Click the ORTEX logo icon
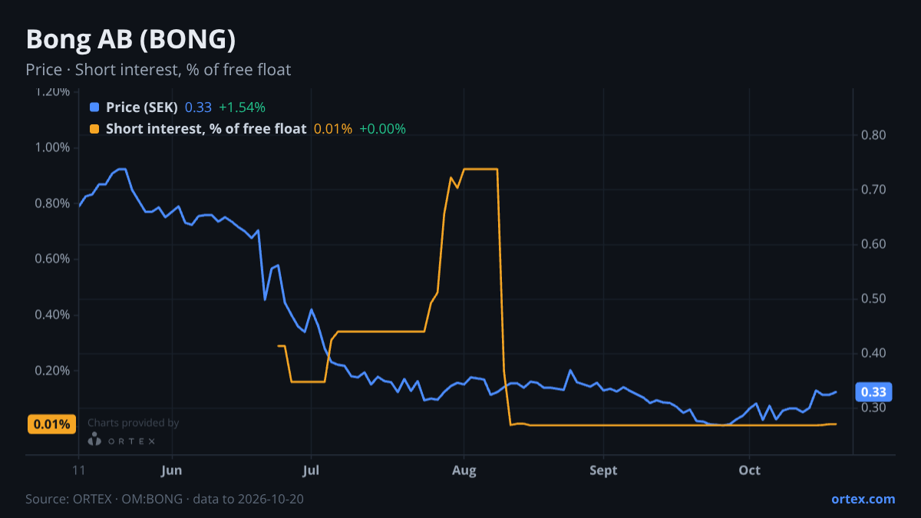921x518 pixels. [94, 440]
